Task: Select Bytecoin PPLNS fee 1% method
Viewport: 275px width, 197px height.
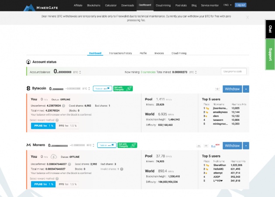Action: point(43,126)
